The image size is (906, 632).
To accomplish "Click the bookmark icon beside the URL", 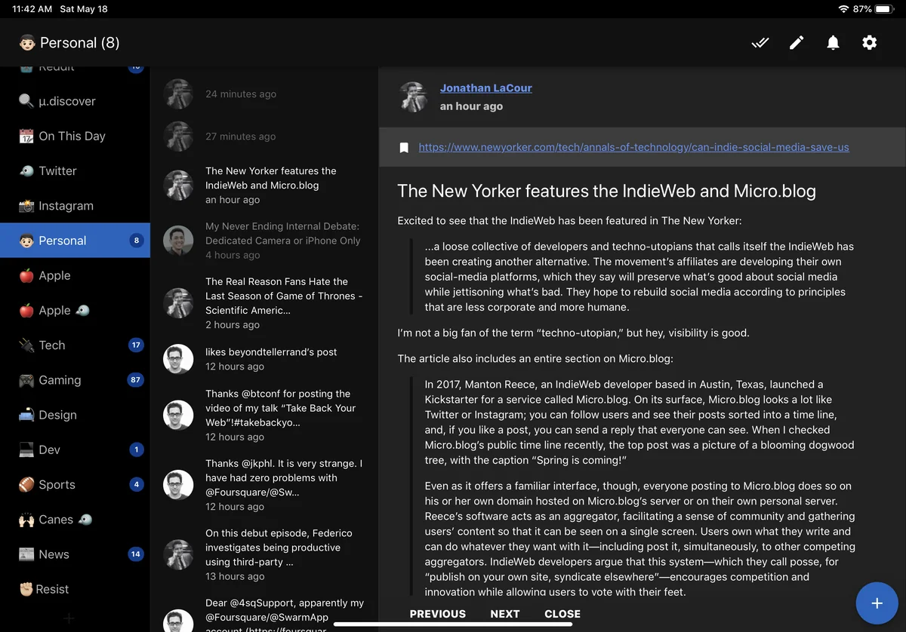I will click(404, 148).
